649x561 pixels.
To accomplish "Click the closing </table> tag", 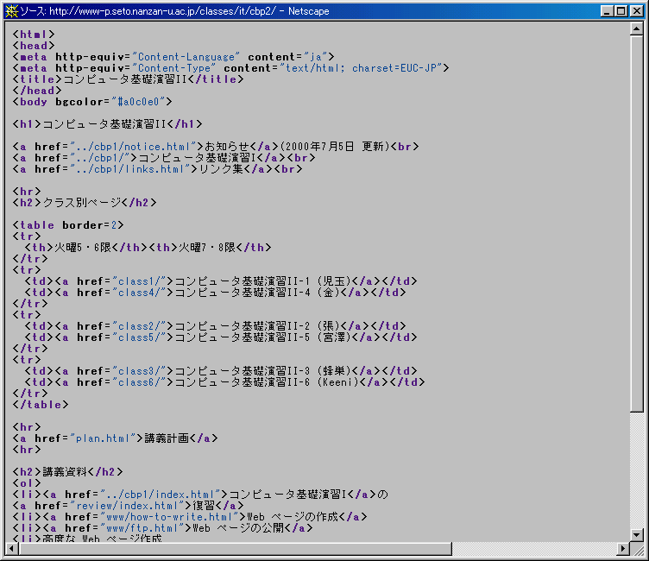I will click(x=41, y=405).
